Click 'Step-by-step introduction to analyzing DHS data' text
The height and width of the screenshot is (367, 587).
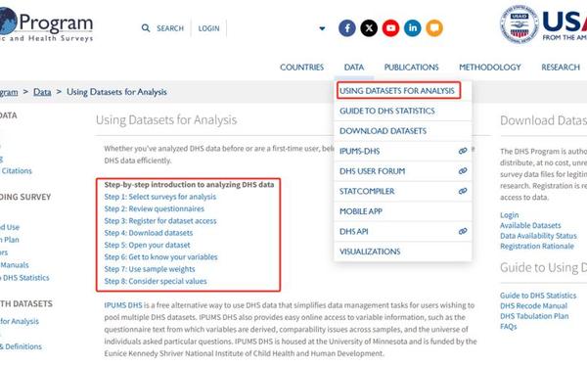[x=189, y=185]
